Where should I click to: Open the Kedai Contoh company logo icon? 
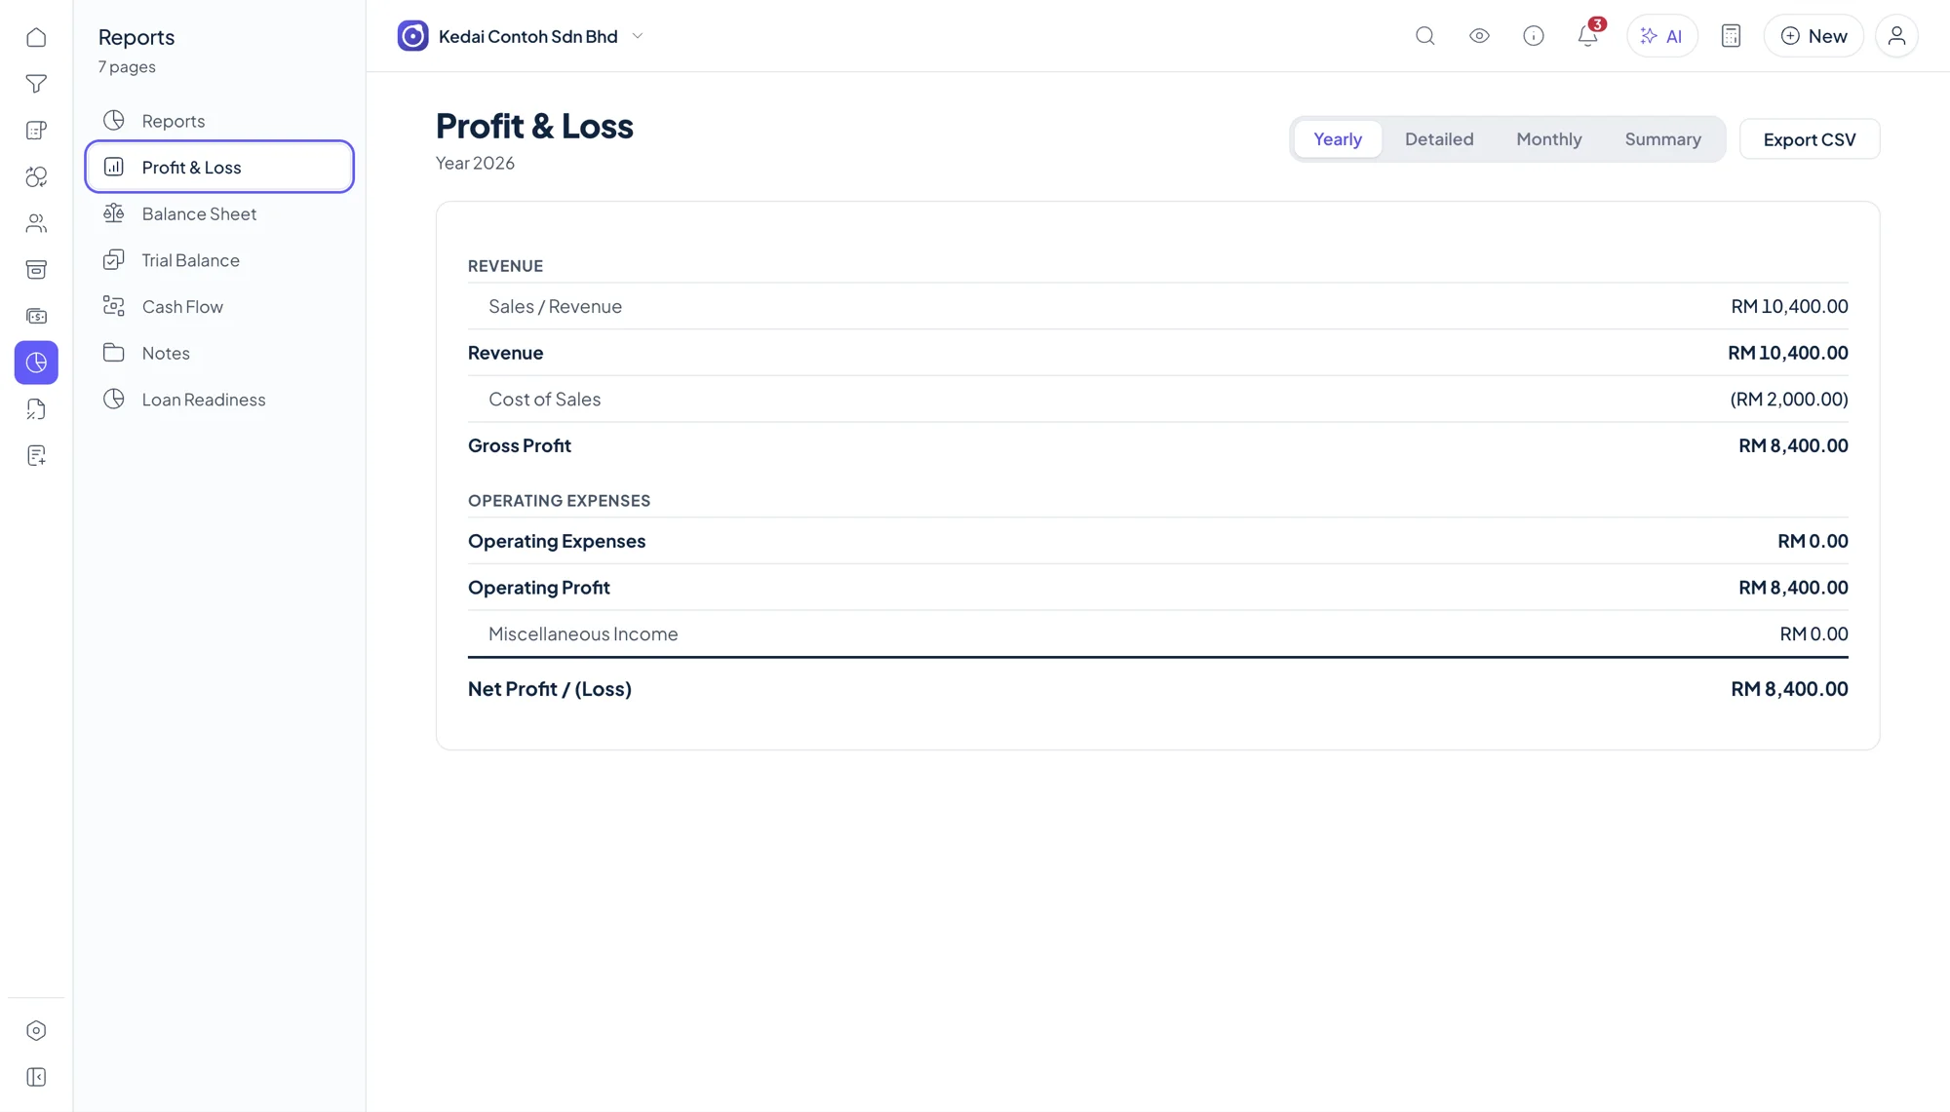point(412,36)
